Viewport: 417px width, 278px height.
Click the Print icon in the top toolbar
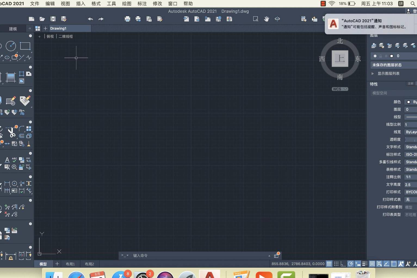[x=127, y=19]
